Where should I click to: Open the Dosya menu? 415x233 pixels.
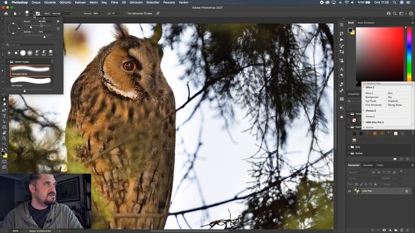point(36,3)
